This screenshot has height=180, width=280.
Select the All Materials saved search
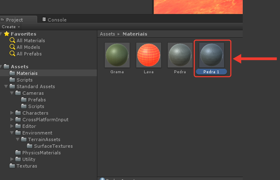coord(31,41)
